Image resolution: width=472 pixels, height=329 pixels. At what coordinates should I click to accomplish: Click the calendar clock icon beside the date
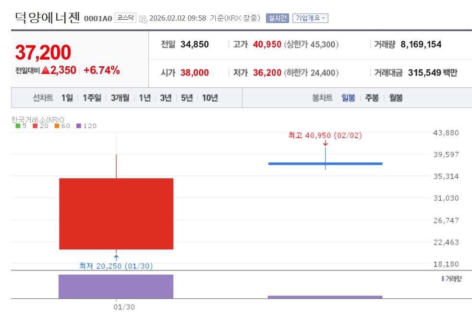point(143,19)
